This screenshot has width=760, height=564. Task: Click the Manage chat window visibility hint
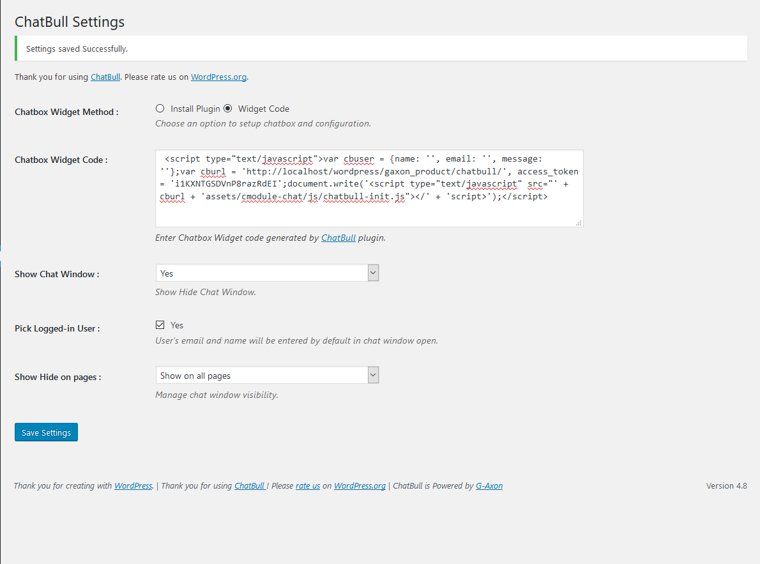tap(217, 395)
